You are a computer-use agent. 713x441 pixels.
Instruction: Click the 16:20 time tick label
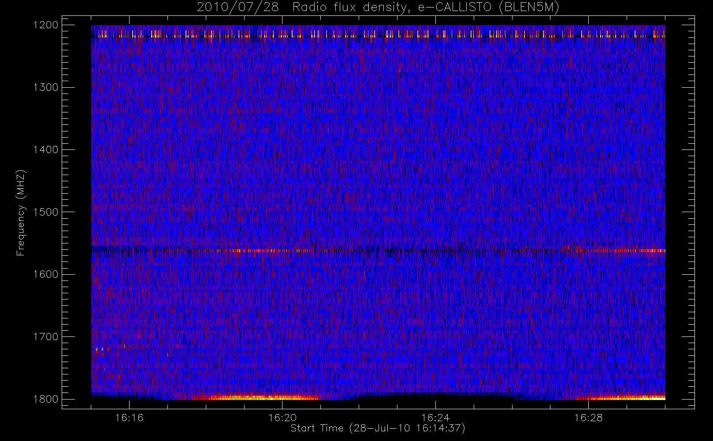pyautogui.click(x=282, y=418)
